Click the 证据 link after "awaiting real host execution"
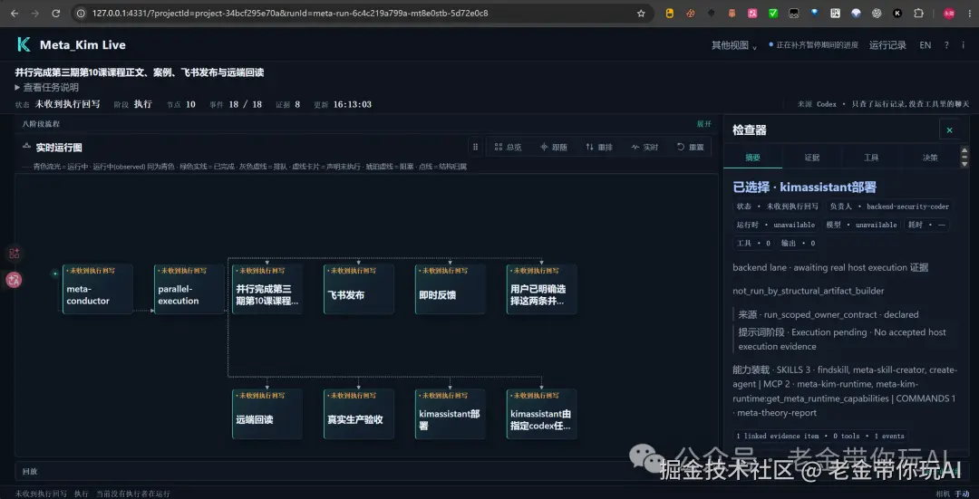 tap(919, 267)
